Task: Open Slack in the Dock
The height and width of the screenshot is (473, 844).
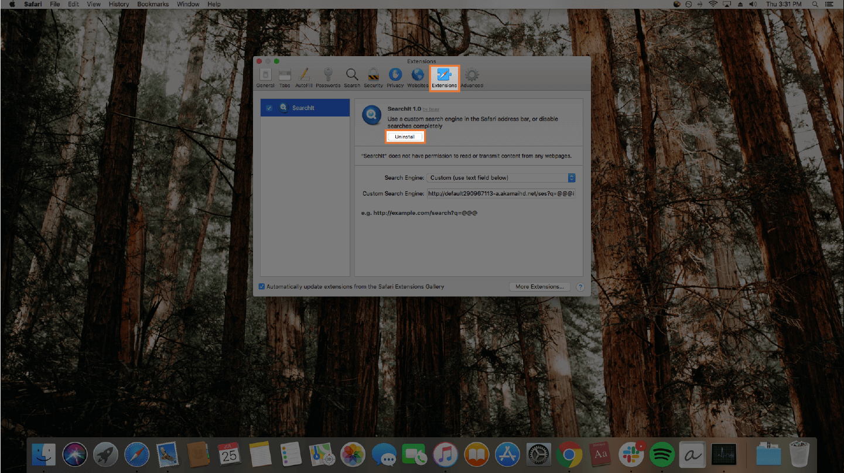Action: [631, 454]
